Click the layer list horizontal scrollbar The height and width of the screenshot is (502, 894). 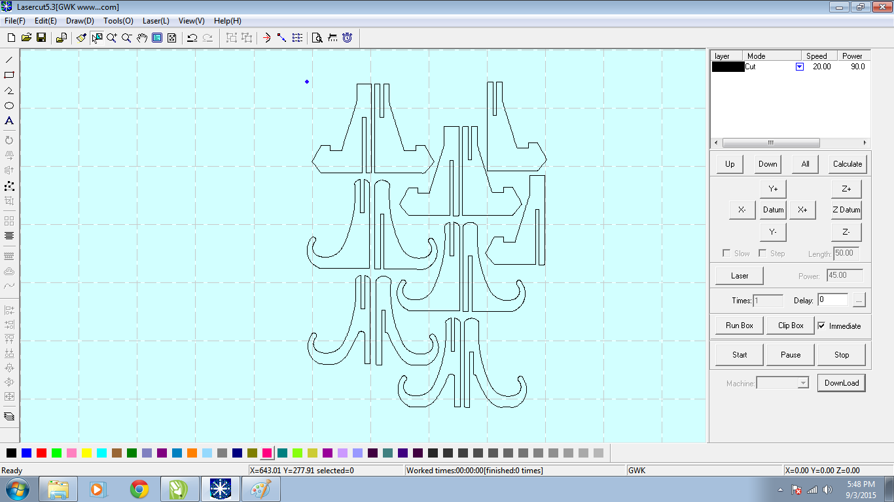791,143
